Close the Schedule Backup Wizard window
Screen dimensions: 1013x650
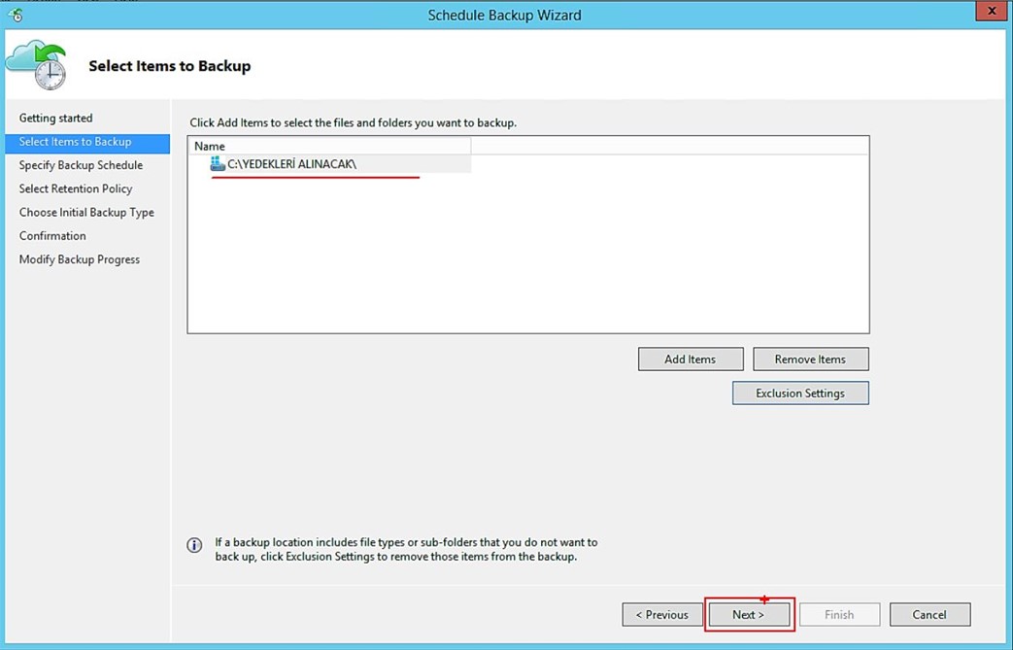pyautogui.click(x=991, y=11)
